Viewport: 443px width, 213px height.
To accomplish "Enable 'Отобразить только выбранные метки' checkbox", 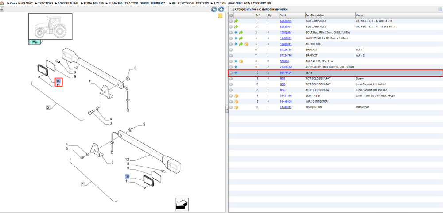I will click(x=232, y=9).
